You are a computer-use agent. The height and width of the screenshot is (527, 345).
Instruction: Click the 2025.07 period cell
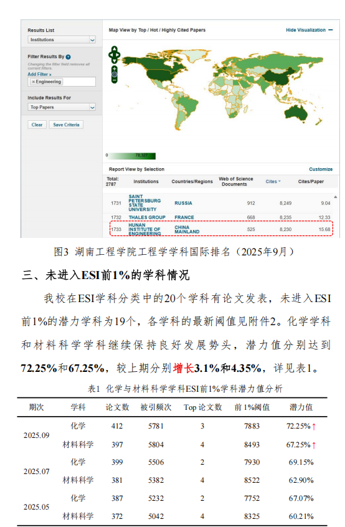coord(36,471)
